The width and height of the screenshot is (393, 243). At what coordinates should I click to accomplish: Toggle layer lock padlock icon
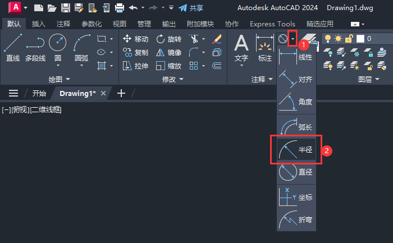tap(349, 39)
